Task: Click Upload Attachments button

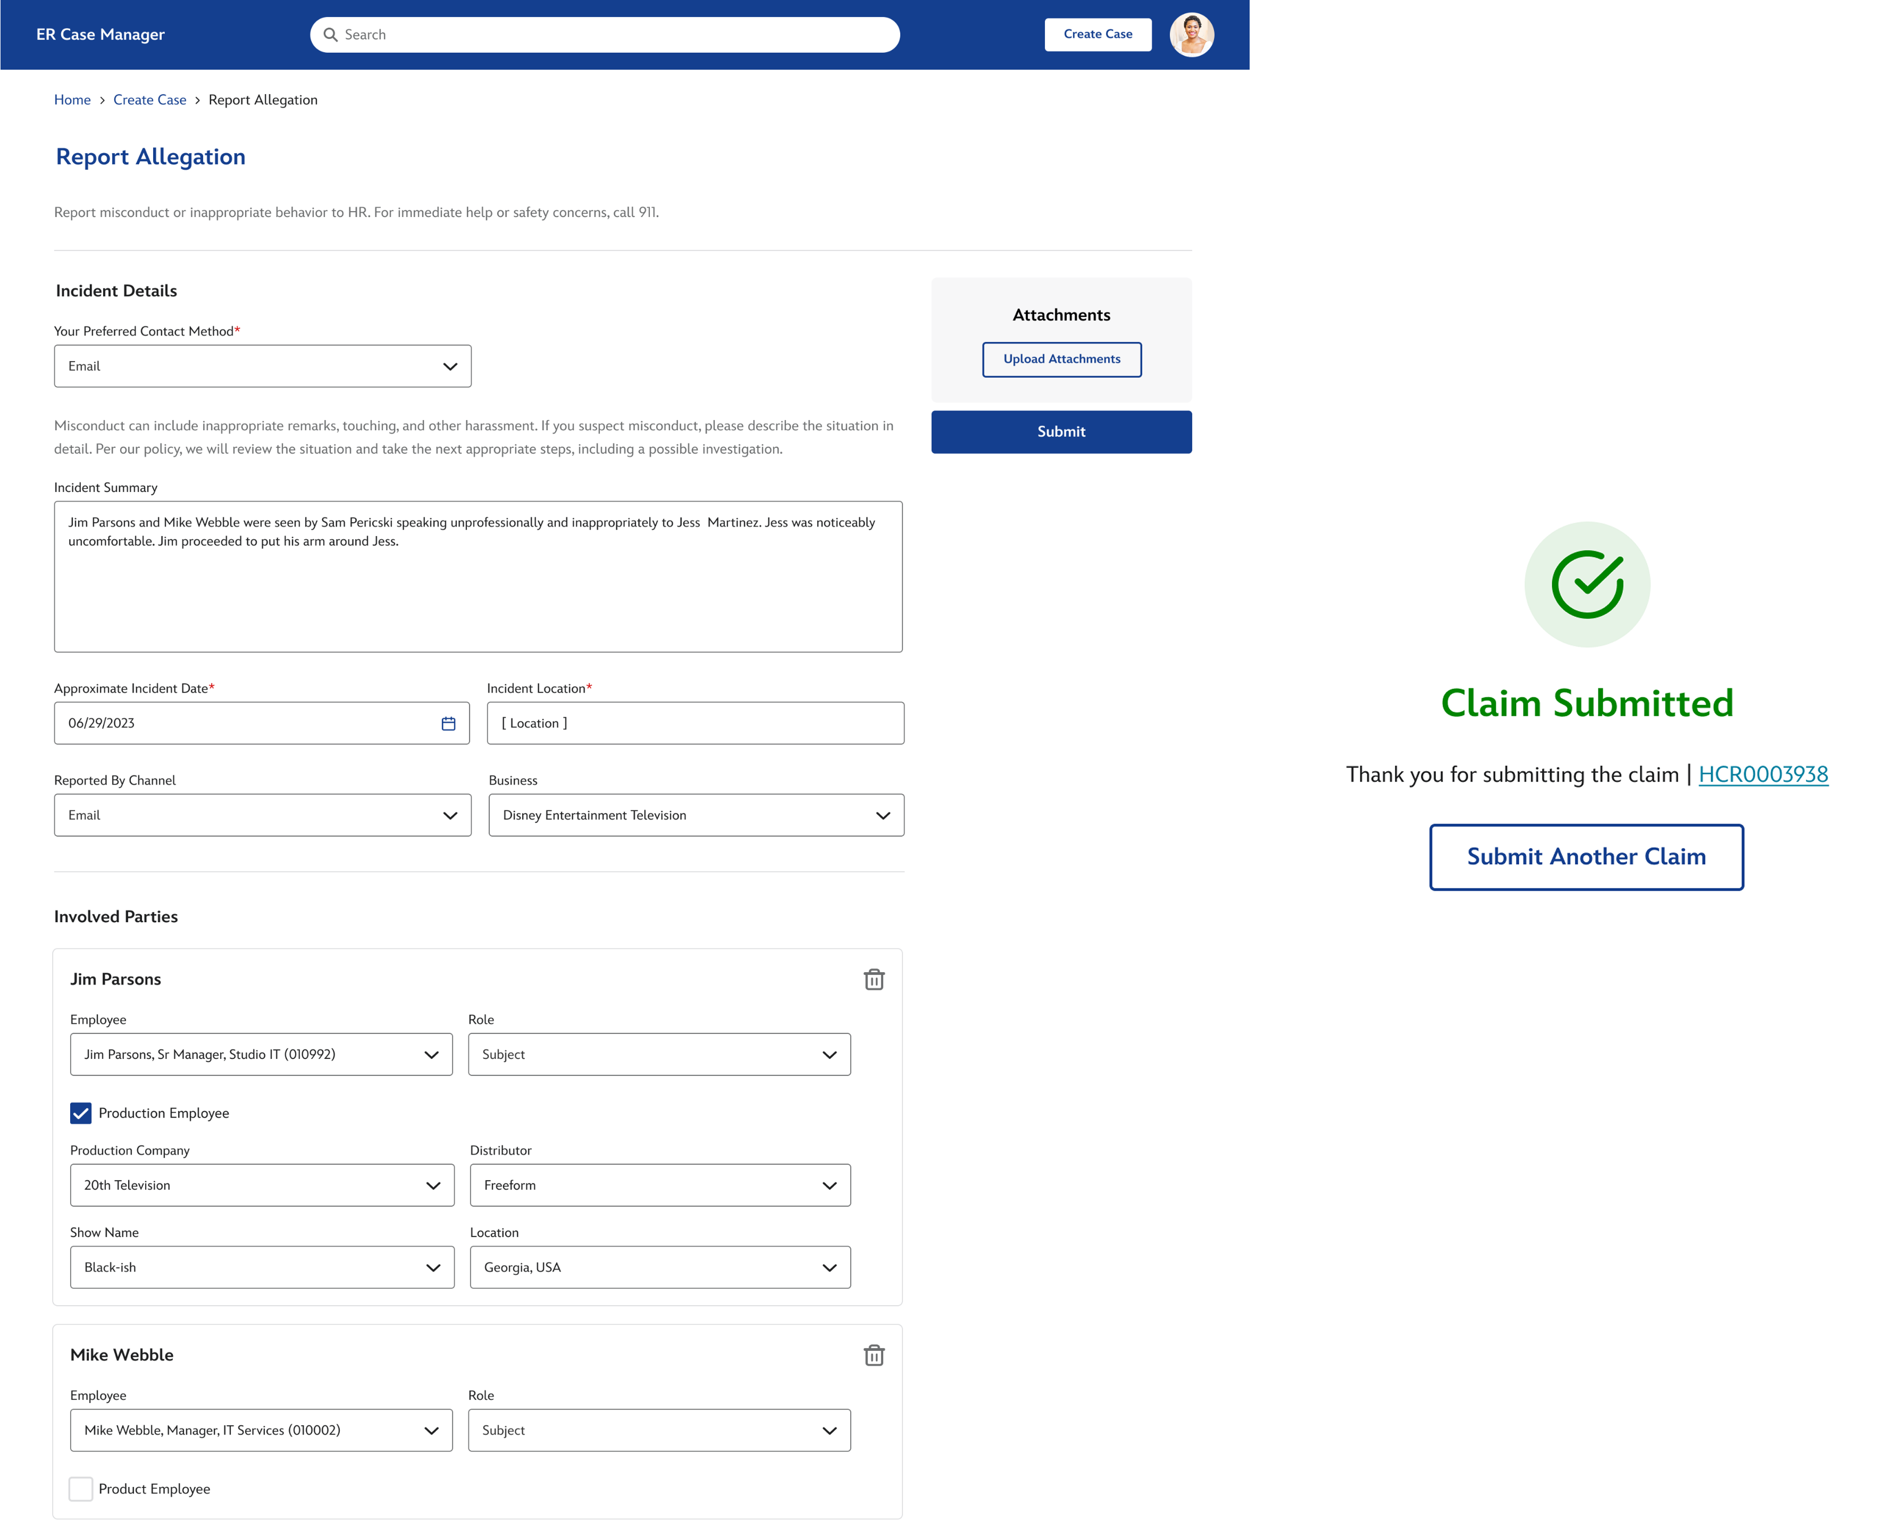Action: (1061, 360)
